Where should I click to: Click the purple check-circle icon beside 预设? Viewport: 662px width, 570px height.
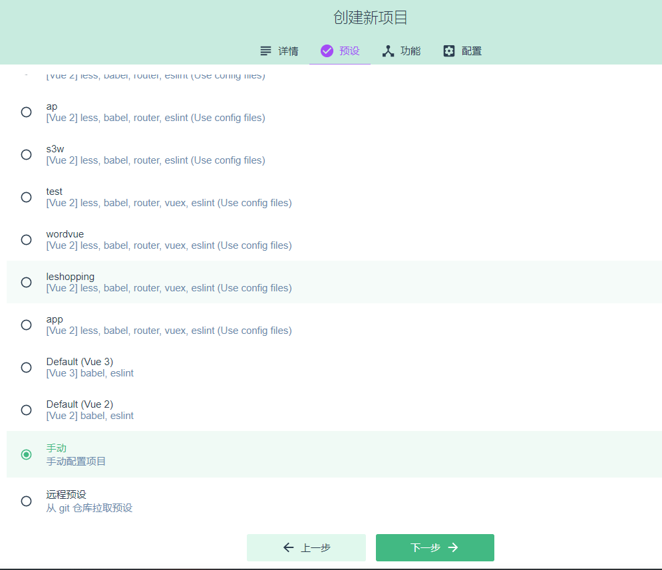(x=327, y=50)
